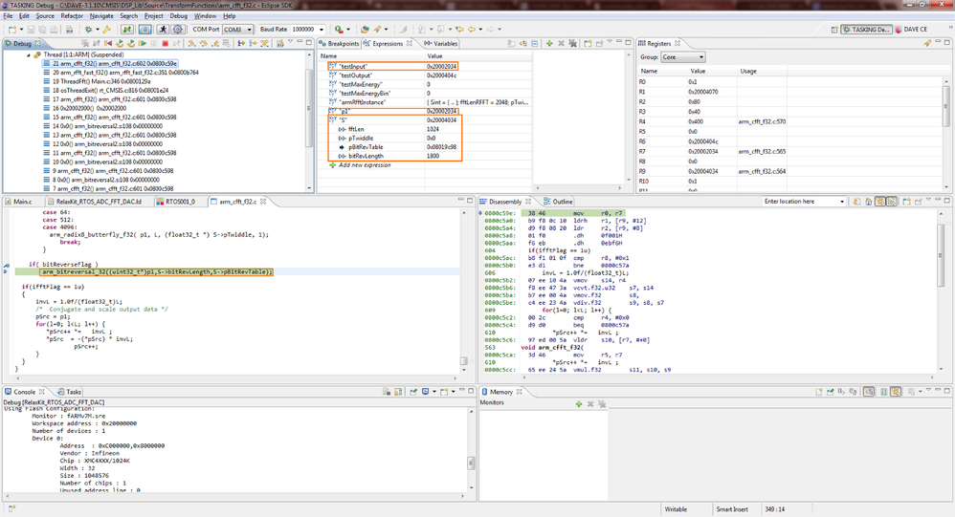955x517 pixels.
Task: Switch to the Tasks tab
Action: [70, 392]
